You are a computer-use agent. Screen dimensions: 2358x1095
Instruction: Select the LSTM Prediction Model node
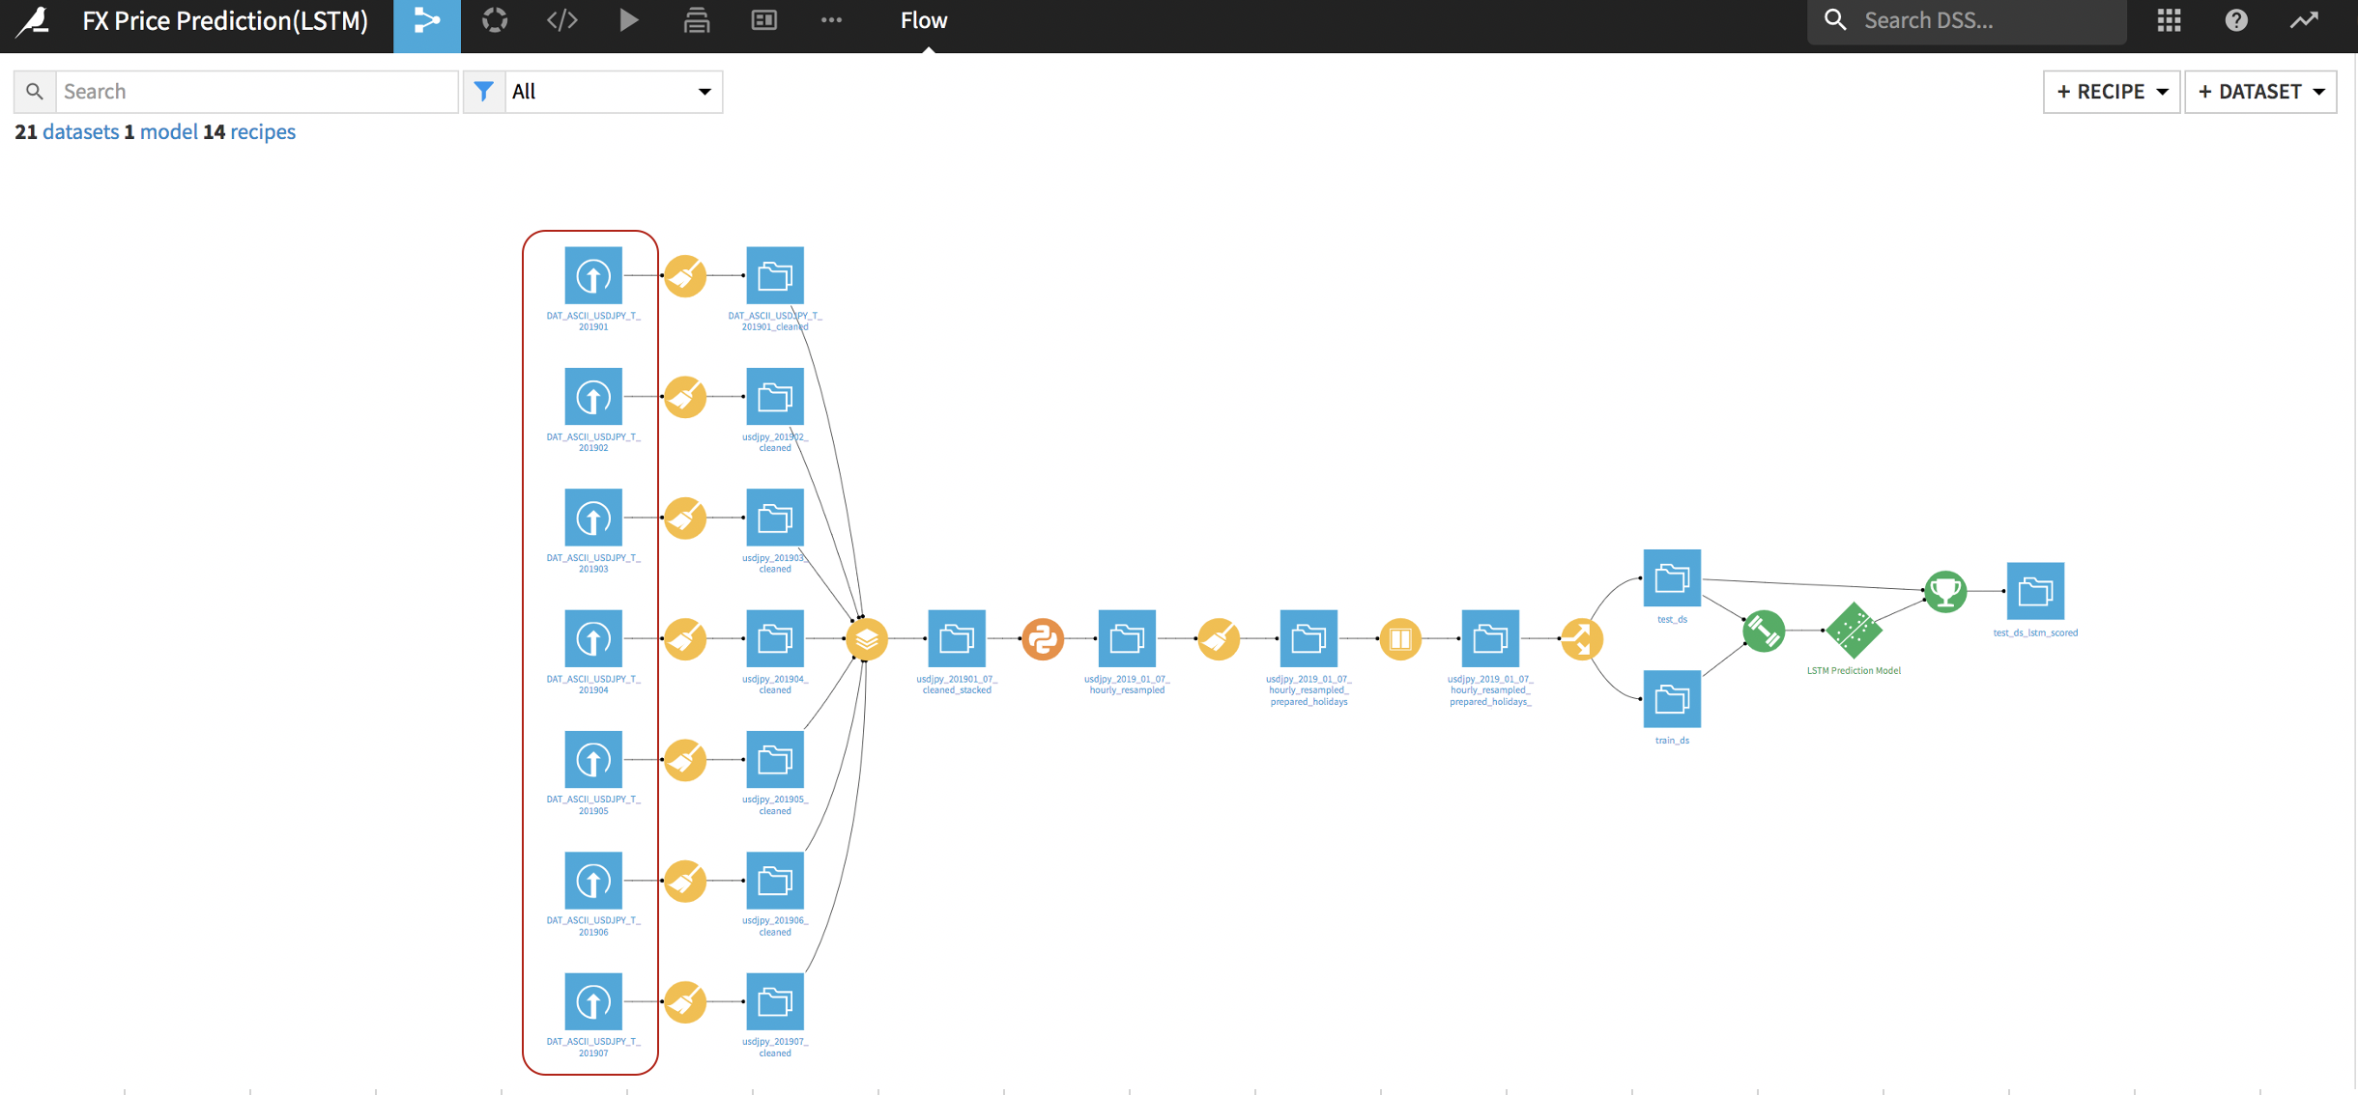click(1853, 631)
